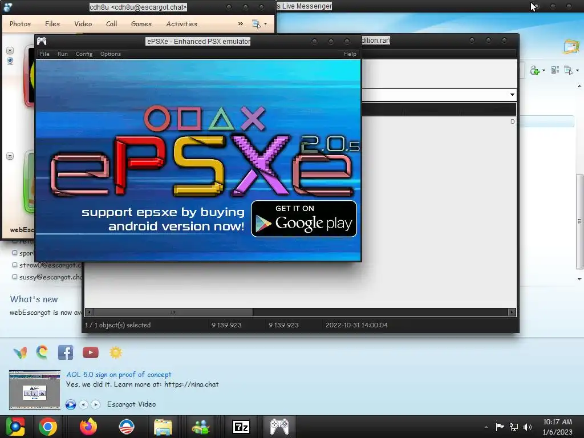This screenshot has height=438, width=584.
Task: Click the sun weather icon in Messenger
Action: pyautogui.click(x=116, y=352)
